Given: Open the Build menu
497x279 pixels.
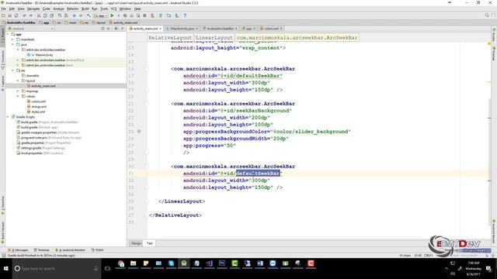Looking at the screenshot, I should pyautogui.click(x=85, y=9).
